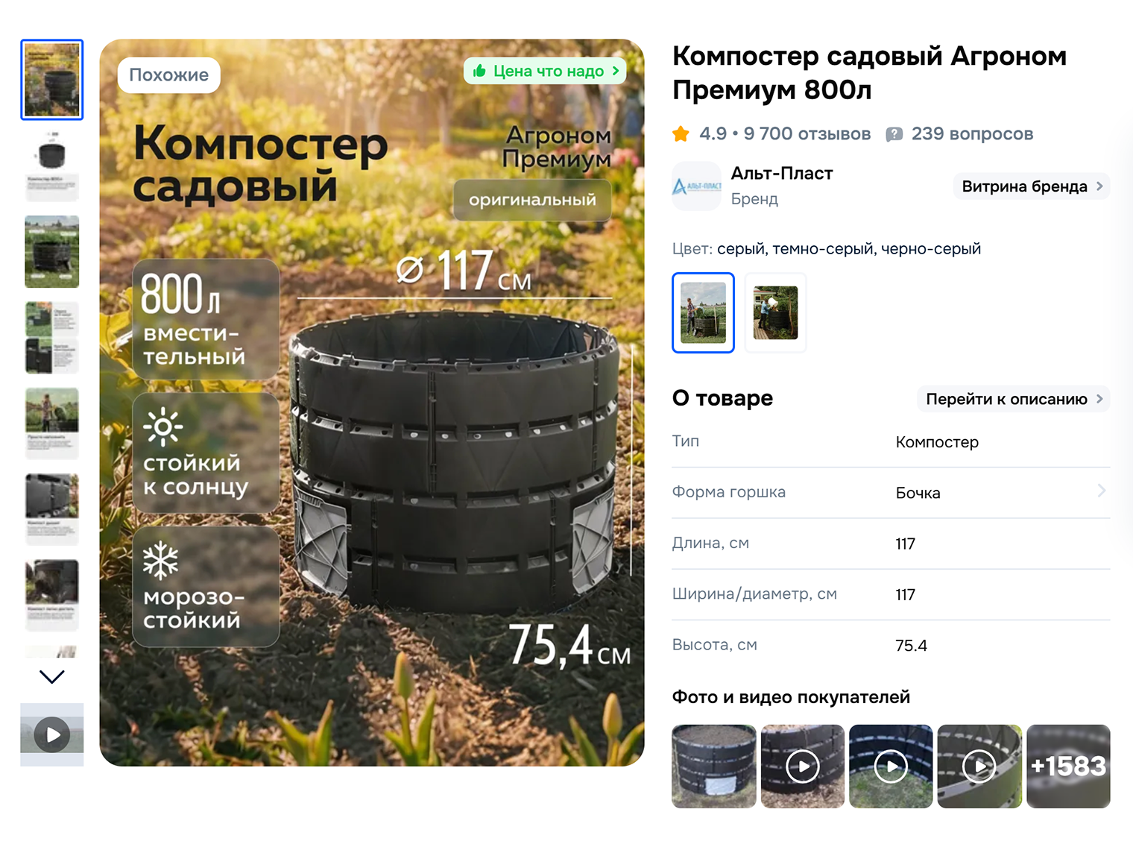Image resolution: width=1133 pixels, height=853 pixels.
Task: Play the third customer media video
Action: pos(891,767)
